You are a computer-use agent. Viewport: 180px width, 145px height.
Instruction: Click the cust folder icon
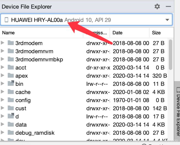coord(11,108)
